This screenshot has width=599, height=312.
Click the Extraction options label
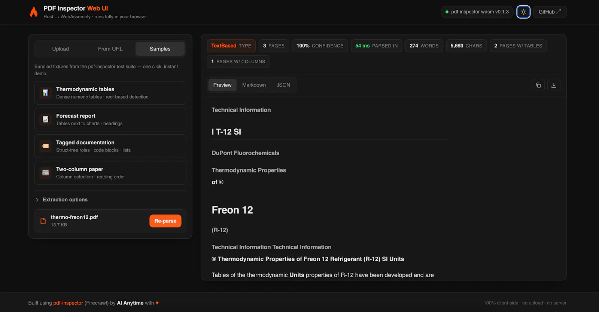(x=65, y=200)
